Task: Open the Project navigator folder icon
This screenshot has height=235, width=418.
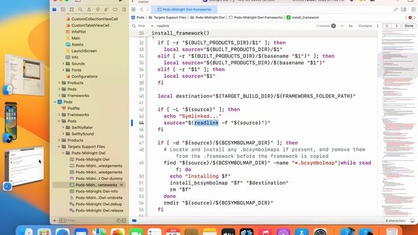Action: (54, 9)
